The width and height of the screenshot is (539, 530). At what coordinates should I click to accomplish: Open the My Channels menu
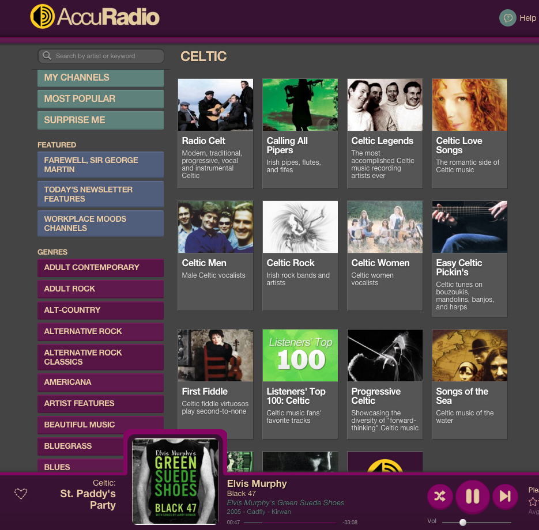(100, 78)
